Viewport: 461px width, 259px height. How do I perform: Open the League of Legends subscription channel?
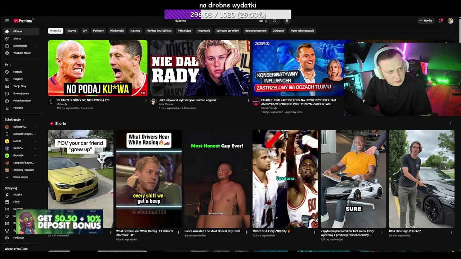pos(21,163)
